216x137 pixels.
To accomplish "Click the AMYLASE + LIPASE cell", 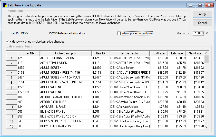I will tap(66, 107).
